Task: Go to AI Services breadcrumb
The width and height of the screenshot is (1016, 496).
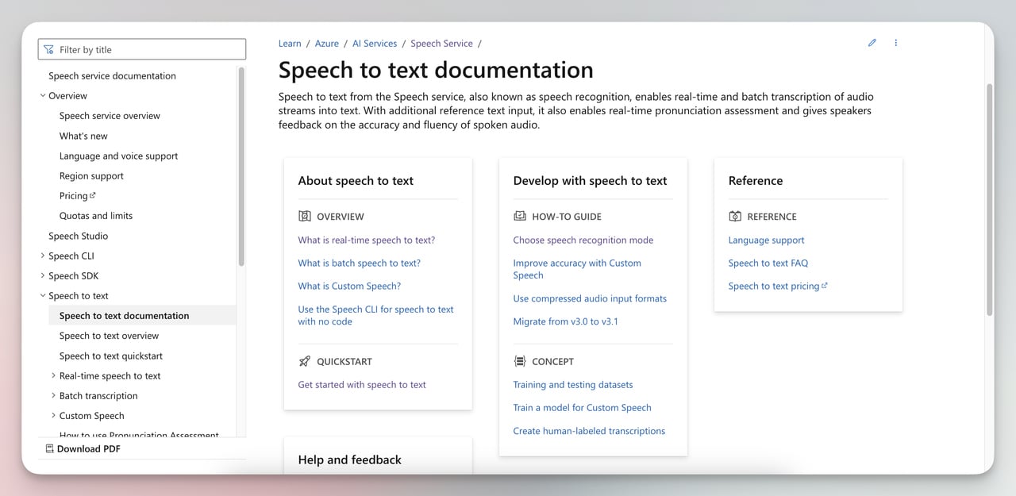Action: (x=375, y=44)
